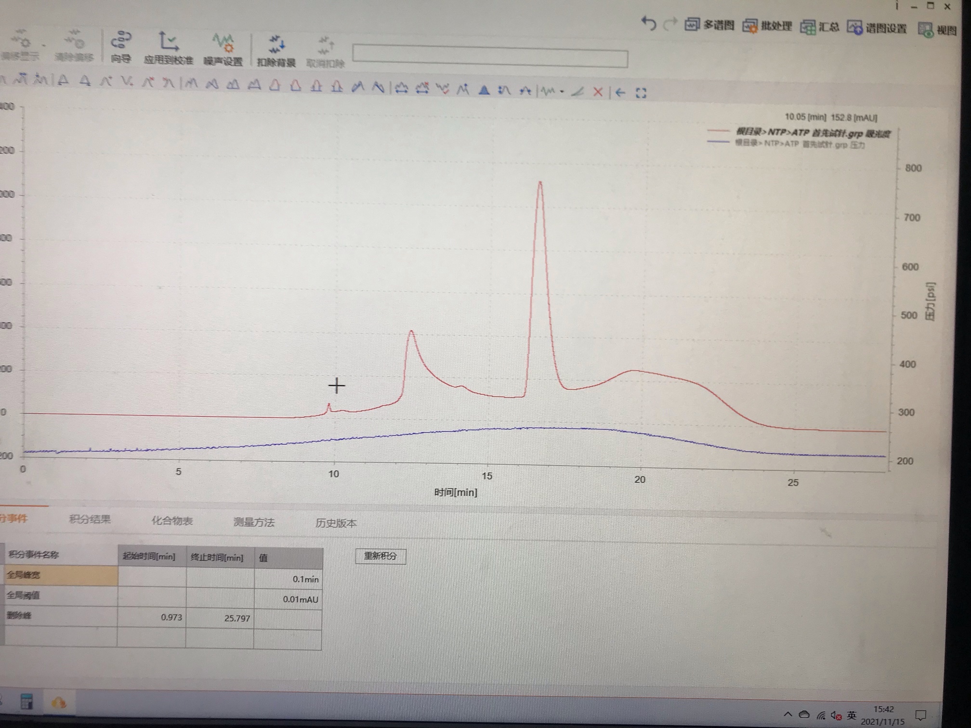This screenshot has height=728, width=971.
Task: Click 取消扣除 cancel subtraction icon
Action: pos(326,52)
